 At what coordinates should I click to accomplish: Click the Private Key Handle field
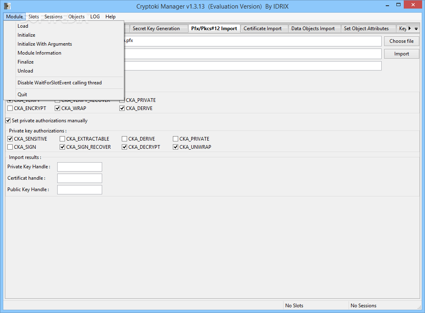coord(80,167)
